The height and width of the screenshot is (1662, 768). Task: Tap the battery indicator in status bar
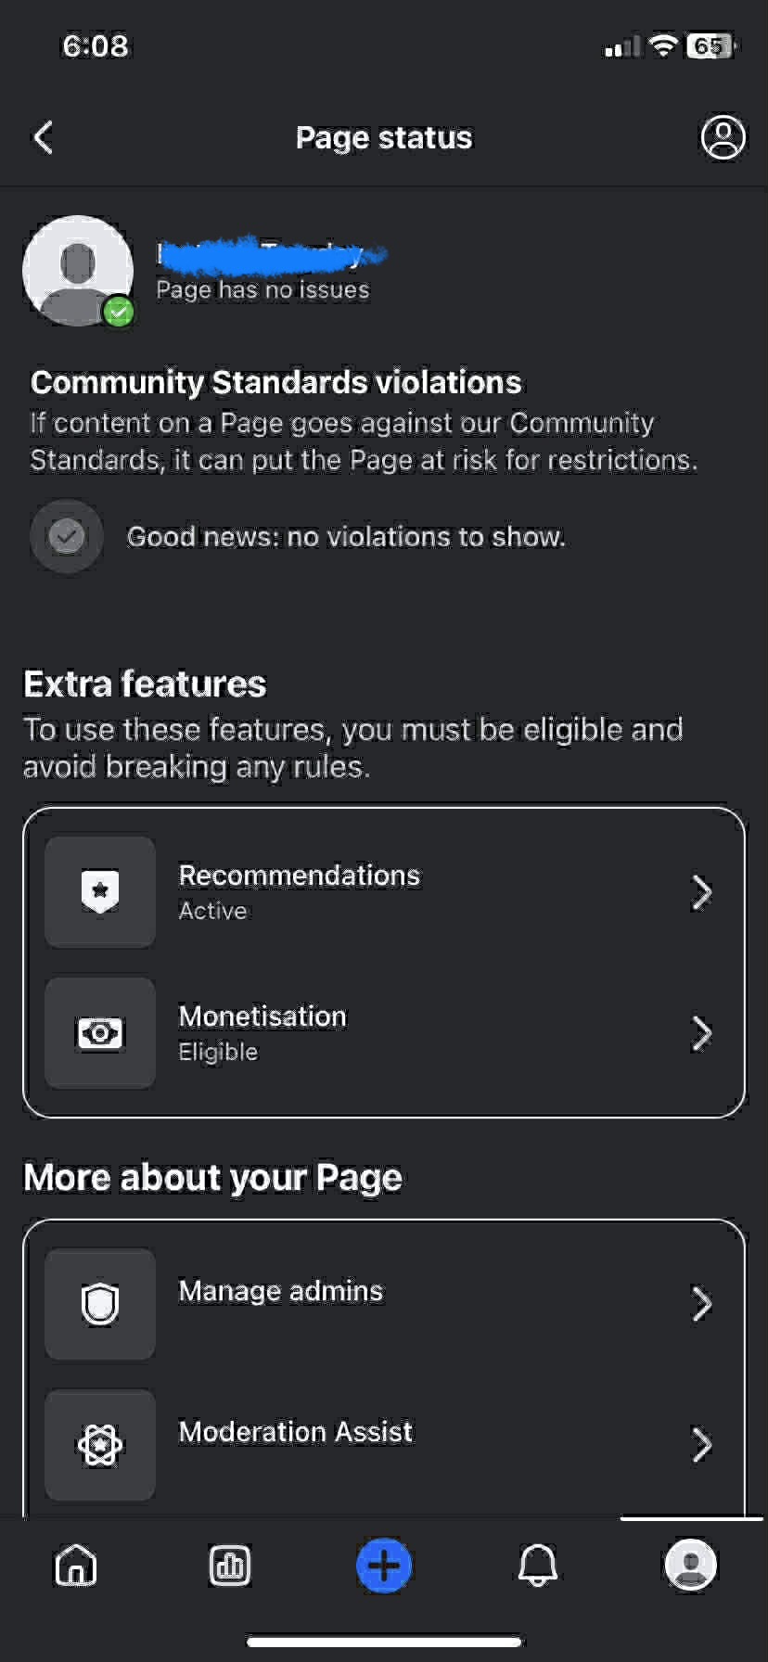(710, 46)
